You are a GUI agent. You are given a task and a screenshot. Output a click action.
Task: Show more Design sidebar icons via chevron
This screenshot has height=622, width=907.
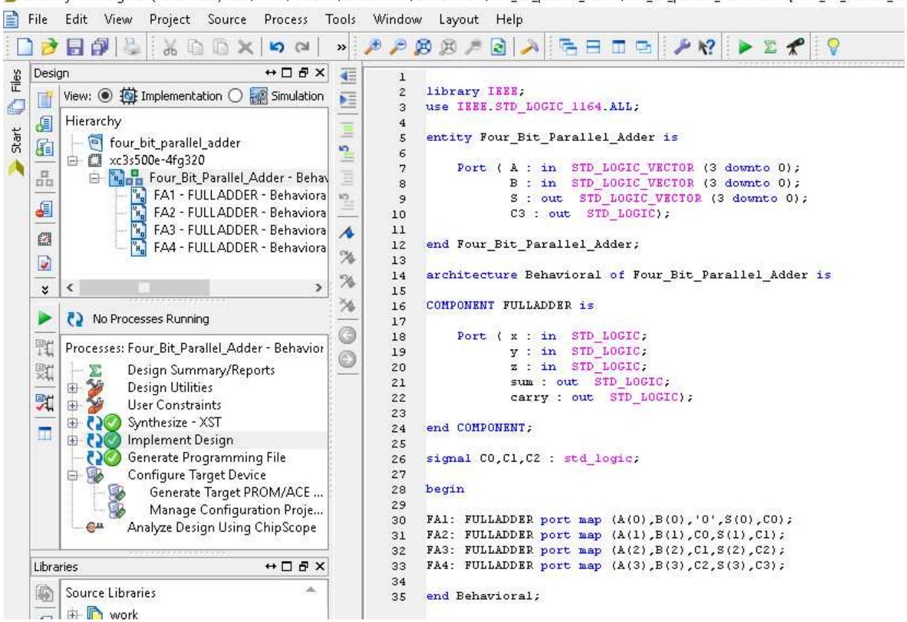(45, 289)
